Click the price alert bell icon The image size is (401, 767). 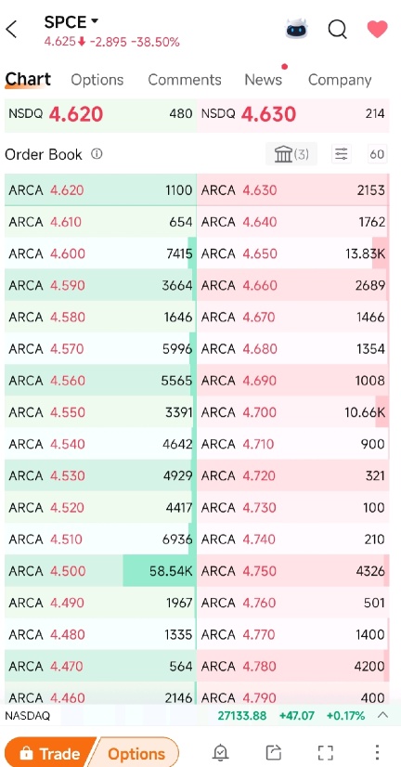click(x=221, y=752)
